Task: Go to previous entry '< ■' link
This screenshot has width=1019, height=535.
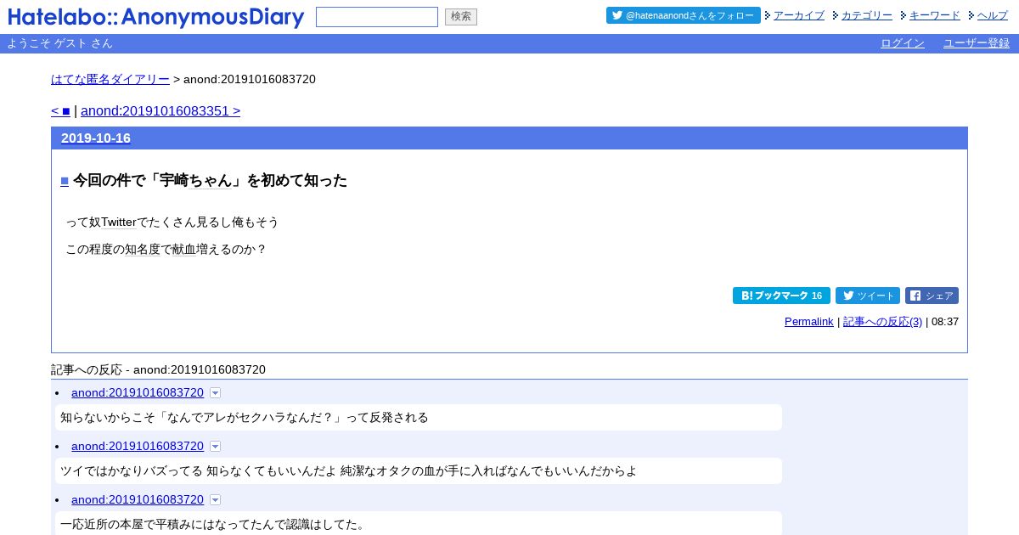Action: click(60, 111)
